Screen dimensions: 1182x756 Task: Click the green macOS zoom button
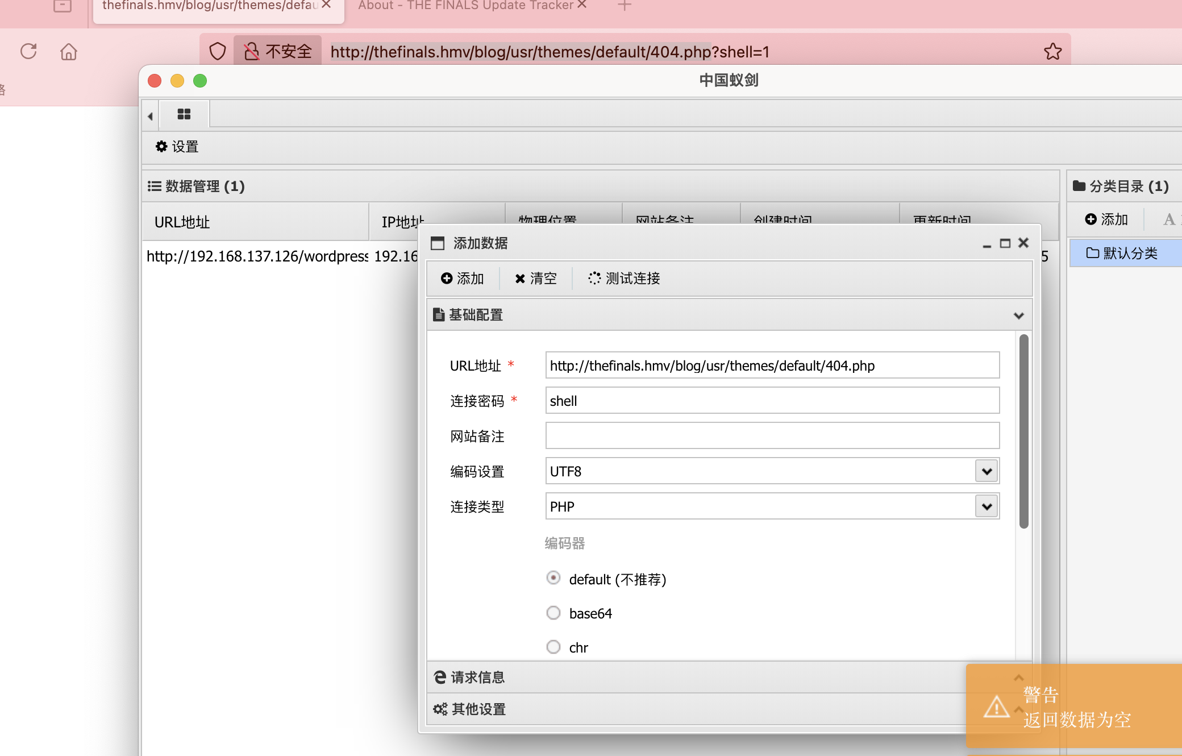(200, 81)
